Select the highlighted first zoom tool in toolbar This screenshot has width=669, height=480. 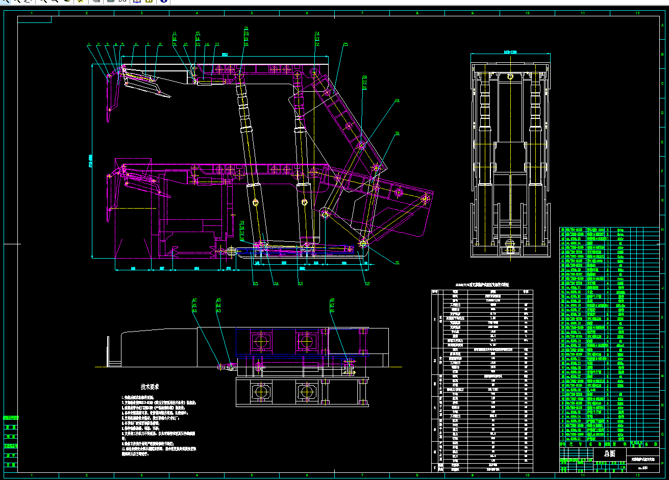click(5, 2)
